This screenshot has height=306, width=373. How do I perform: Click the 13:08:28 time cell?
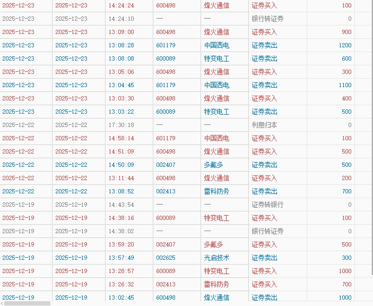[122, 45]
